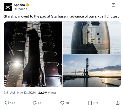Click the 709 bookmarks count
The height and width of the screenshot is (110, 123).
click(96, 103)
